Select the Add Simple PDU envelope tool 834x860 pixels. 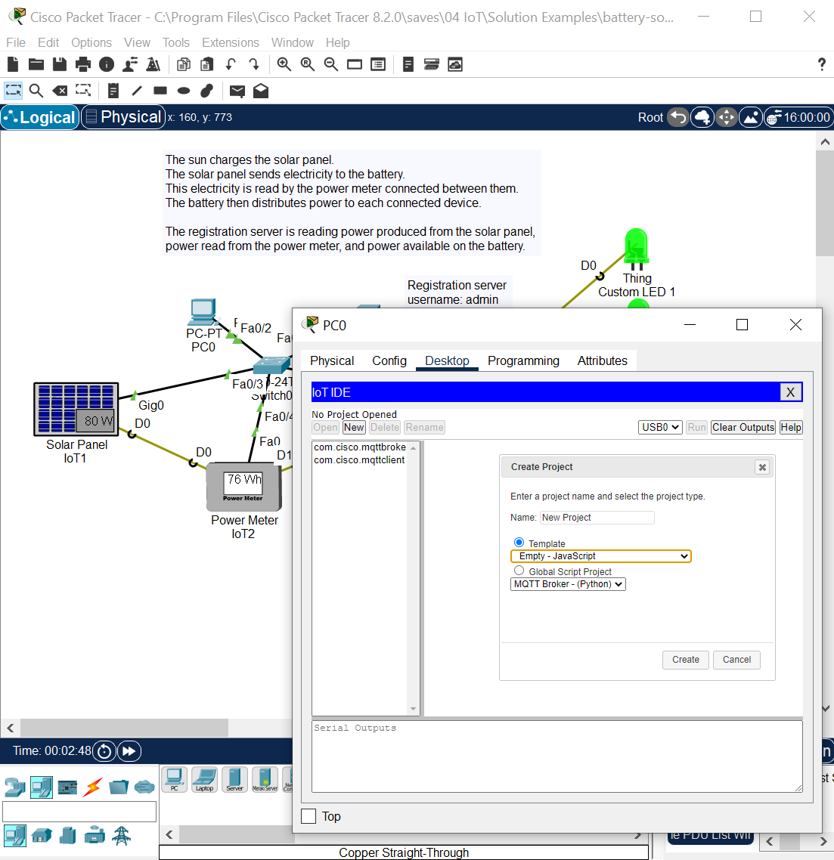point(237,91)
